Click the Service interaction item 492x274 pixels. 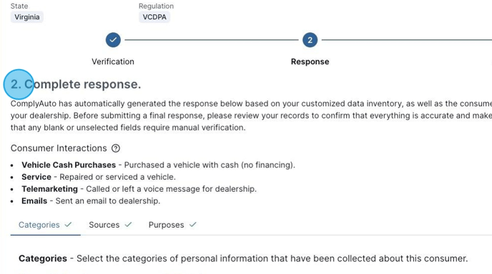99,177
